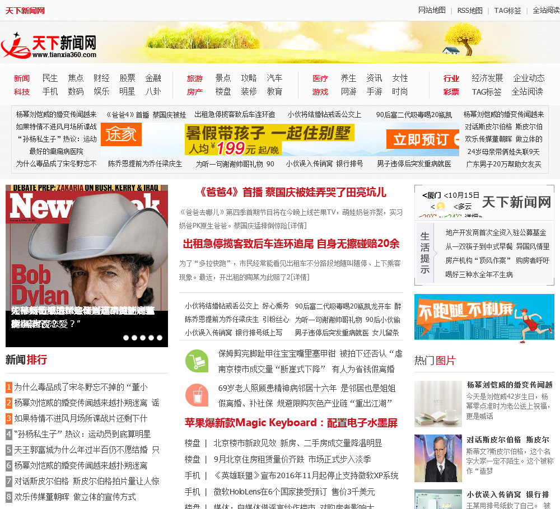The width and height of the screenshot is (560, 509).
Task: Open 陈乔恩提前为乔任梁庆生 引粉丝心 link
Action: [237, 320]
